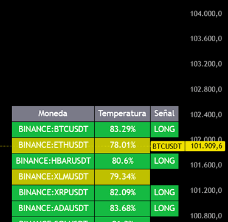Select the BINANCE:BTCUSDT cell
The height and width of the screenshot is (222, 228).
pos(53,129)
